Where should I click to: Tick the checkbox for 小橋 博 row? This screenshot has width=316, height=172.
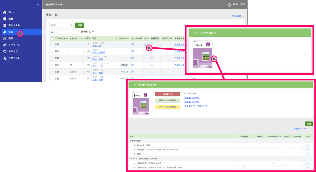52,45
